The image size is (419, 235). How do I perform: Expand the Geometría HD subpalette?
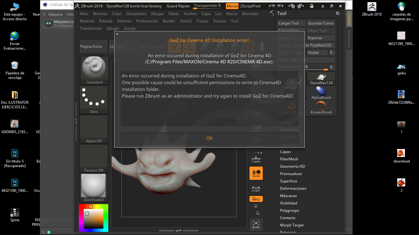(292, 166)
